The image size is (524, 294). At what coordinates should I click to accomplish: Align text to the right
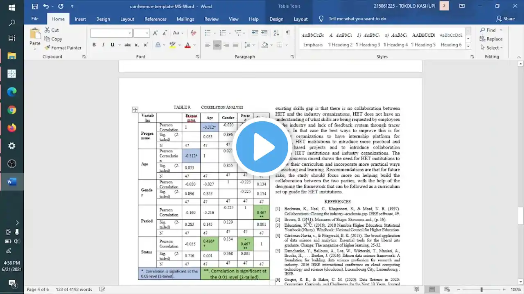pos(226,45)
